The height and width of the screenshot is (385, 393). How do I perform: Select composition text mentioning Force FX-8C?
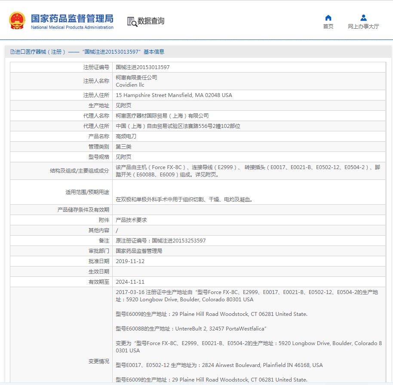pos(248,171)
